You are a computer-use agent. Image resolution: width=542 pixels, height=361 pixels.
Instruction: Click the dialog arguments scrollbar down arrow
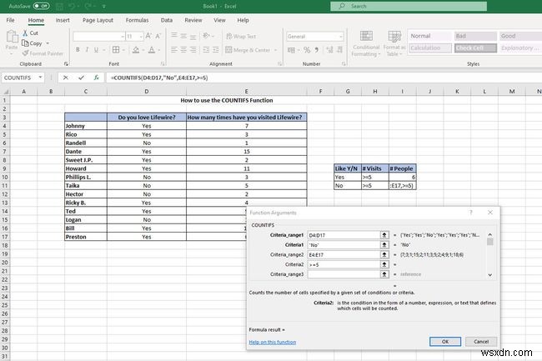[489, 275]
